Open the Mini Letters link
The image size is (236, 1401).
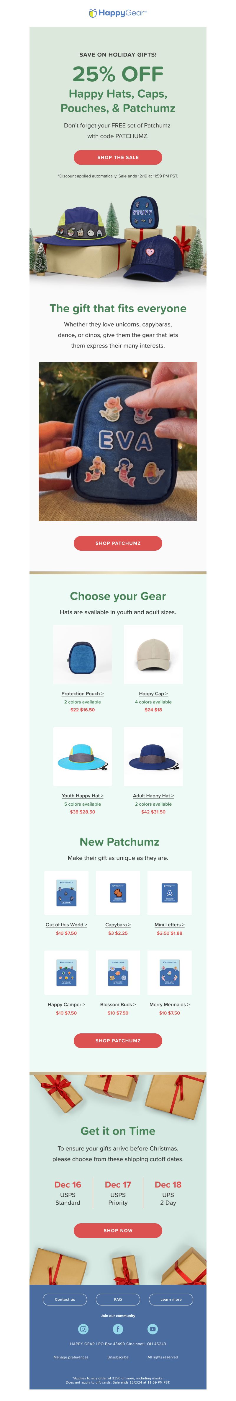169,925
